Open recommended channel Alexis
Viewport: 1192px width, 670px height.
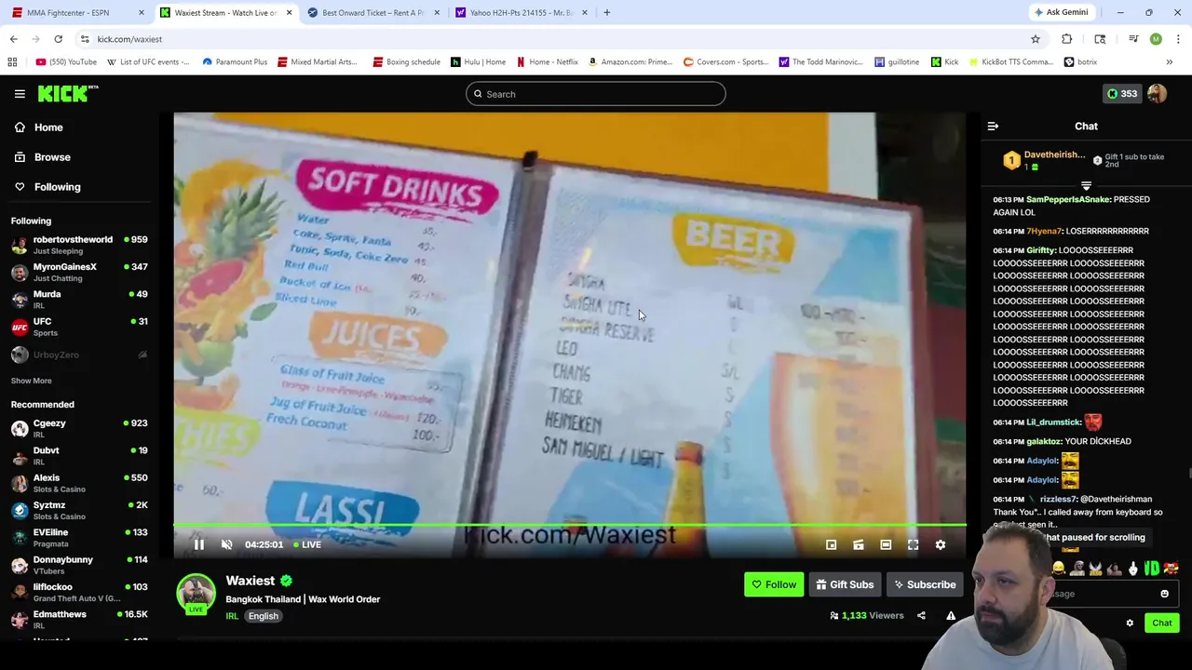pos(79,483)
